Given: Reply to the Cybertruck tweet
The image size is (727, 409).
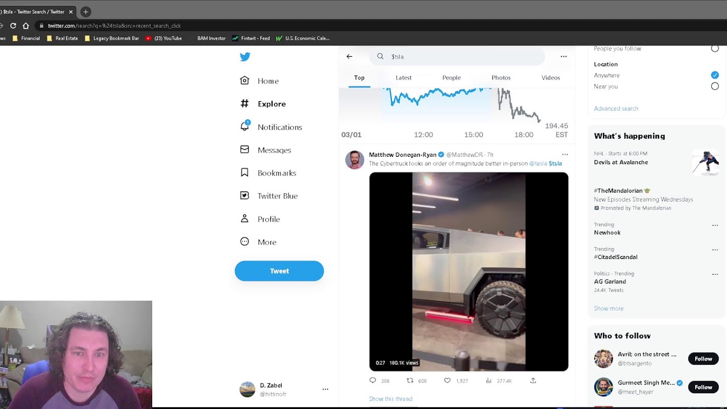Looking at the screenshot, I should tap(373, 381).
